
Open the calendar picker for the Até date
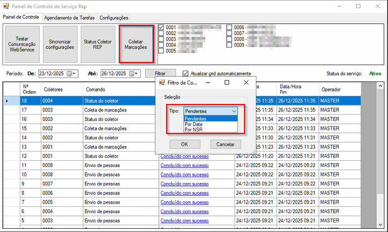click(x=134, y=73)
